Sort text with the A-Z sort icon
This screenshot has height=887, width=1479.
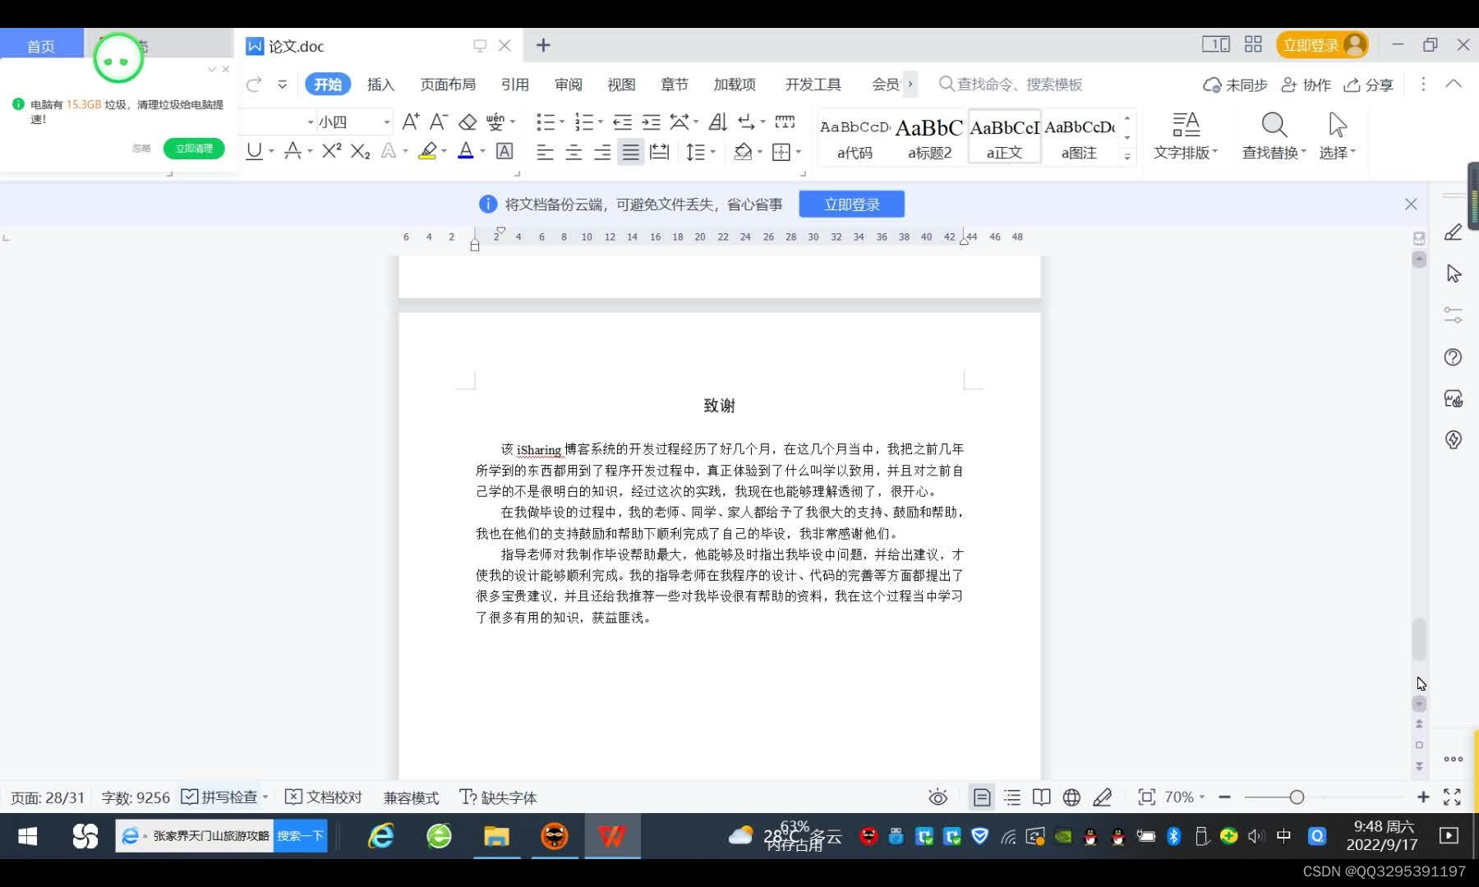coord(718,122)
